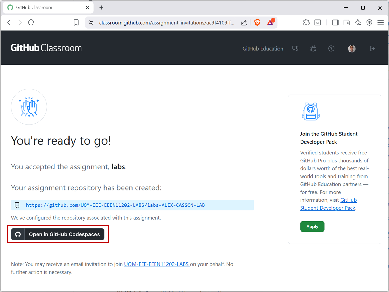This screenshot has height=292, width=389.
Task: Click the browser address bar URL
Action: tap(166, 23)
